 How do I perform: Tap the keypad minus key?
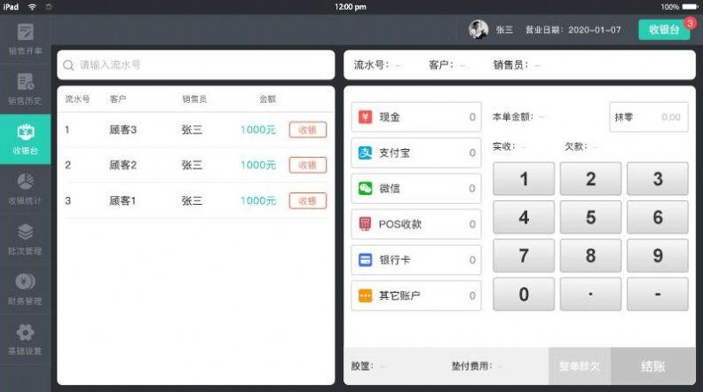pos(657,294)
